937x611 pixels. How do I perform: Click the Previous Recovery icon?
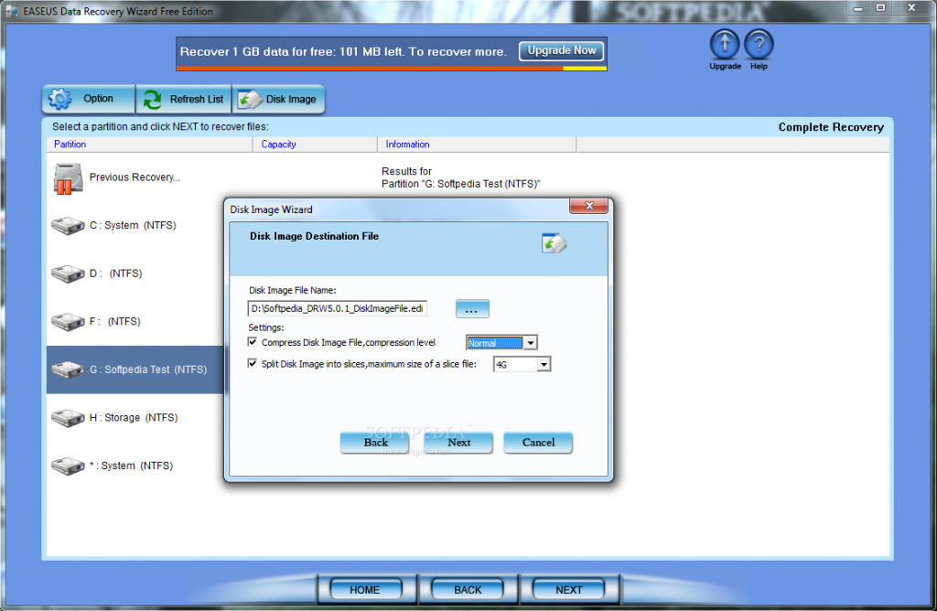click(68, 178)
